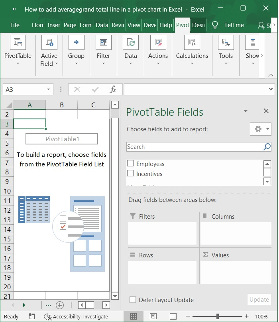Image resolution: width=279 pixels, height=322 pixels.
Task: Click inside the formula bar input
Action: (196, 89)
